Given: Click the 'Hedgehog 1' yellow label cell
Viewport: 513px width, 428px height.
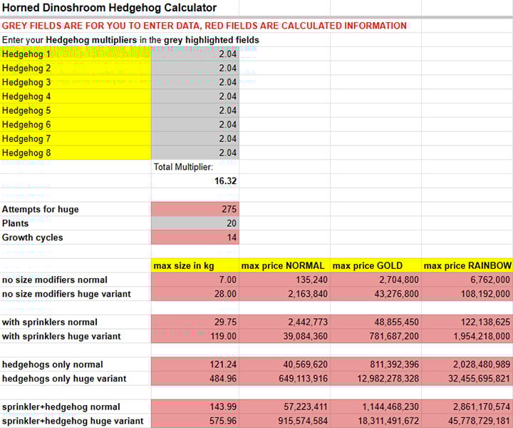Looking at the screenshot, I should pos(76,54).
